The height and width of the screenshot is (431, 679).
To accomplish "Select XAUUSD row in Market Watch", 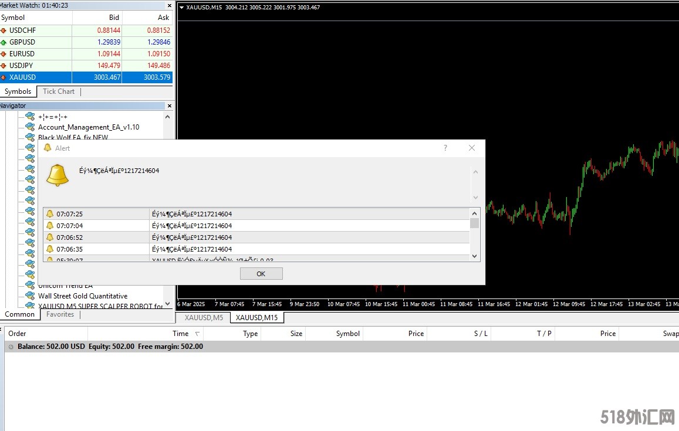I will [x=86, y=77].
